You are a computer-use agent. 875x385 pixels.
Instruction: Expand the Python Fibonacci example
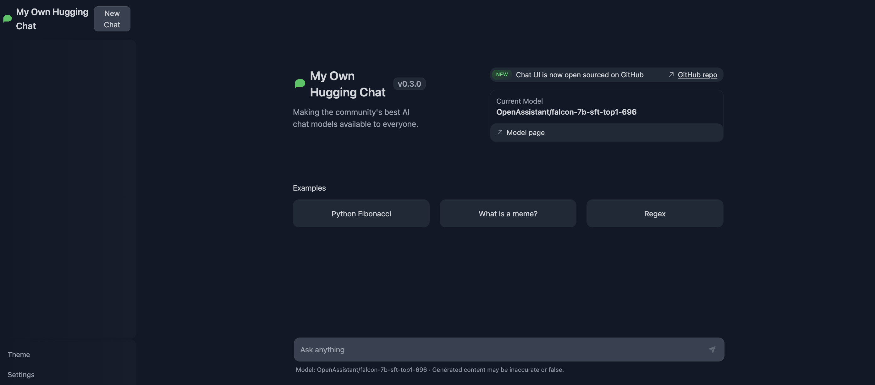click(361, 214)
